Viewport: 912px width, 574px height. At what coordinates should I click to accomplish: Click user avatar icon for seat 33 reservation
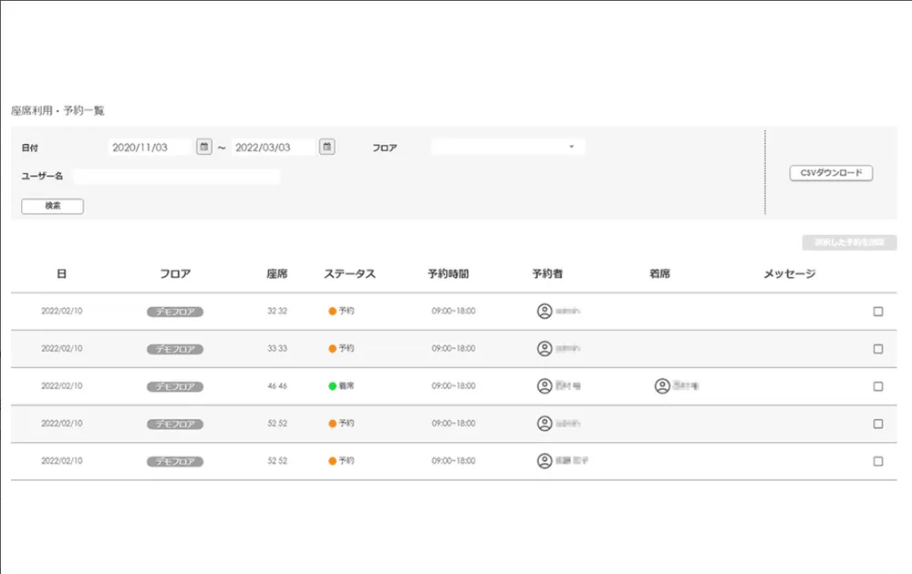544,349
